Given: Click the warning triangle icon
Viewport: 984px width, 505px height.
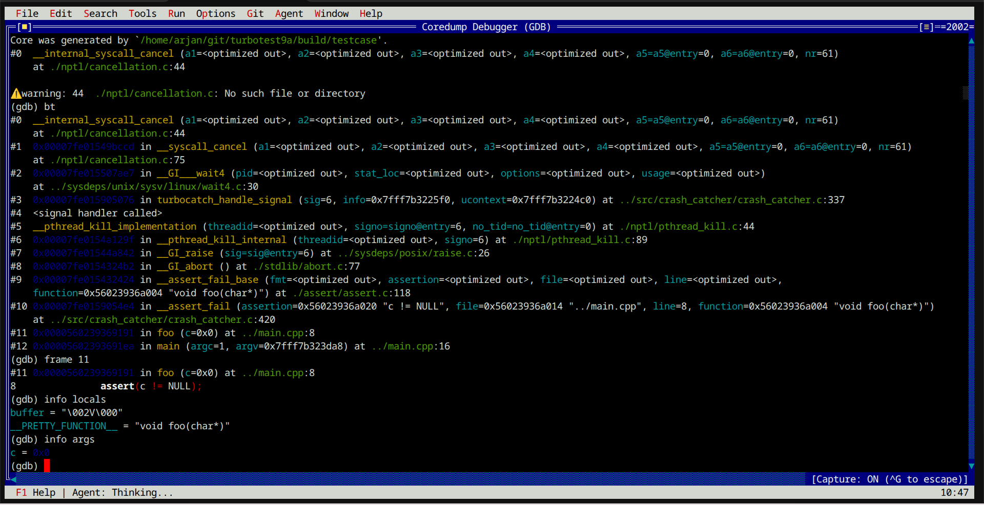Looking at the screenshot, I should click(16, 94).
